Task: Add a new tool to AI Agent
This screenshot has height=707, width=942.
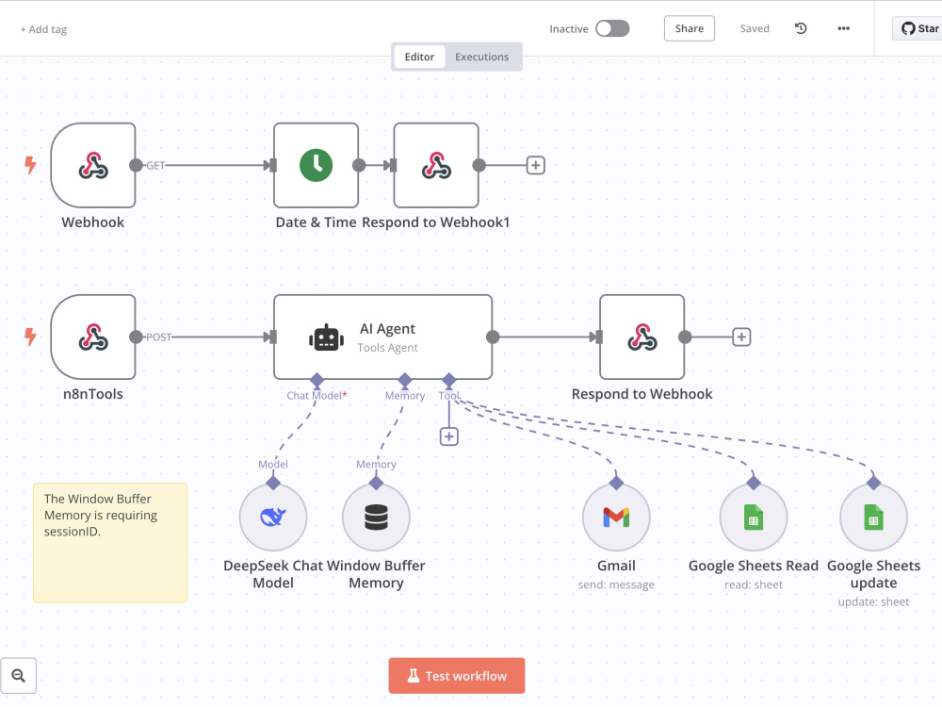Action: 448,436
